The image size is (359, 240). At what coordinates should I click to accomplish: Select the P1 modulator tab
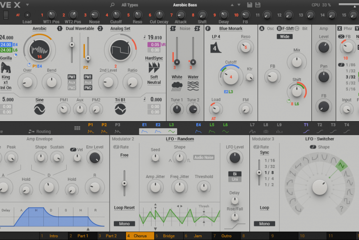pos(90,128)
